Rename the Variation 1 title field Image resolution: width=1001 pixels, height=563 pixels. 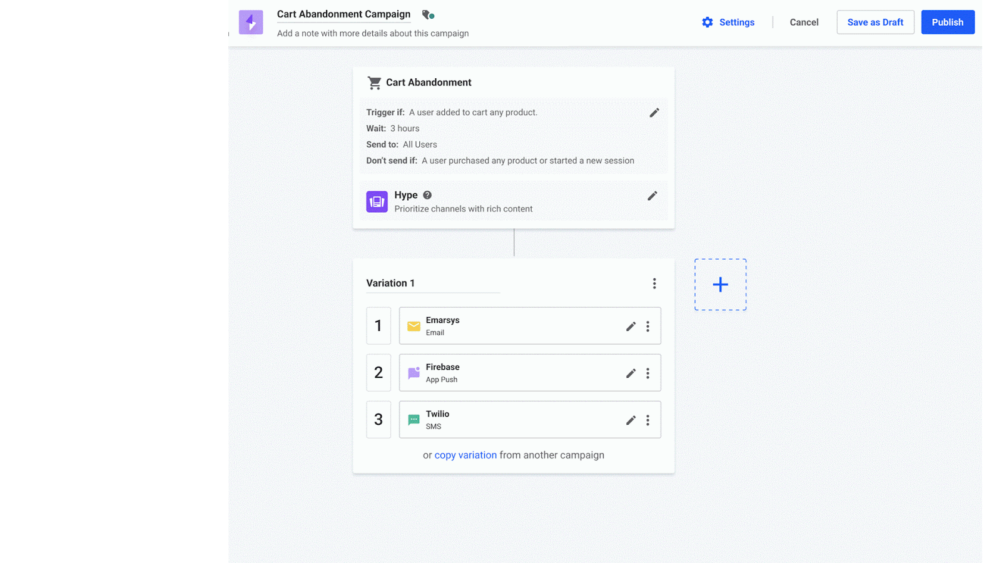[x=433, y=283]
